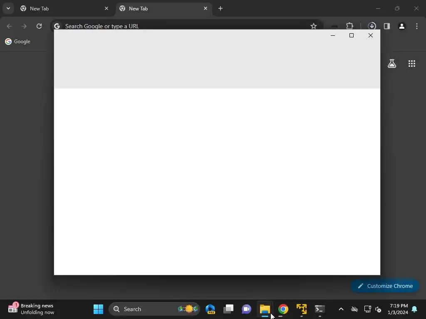Viewport: 426px width, 319px height.
Task: Show hidden tray icons chevron
Action: [341, 309]
